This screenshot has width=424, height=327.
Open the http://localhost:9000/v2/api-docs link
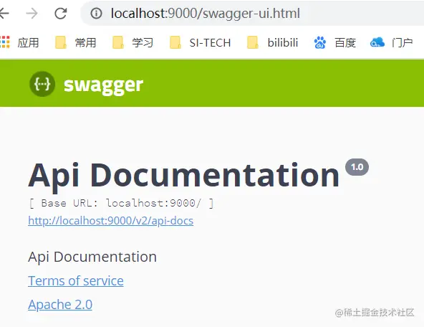click(110, 221)
